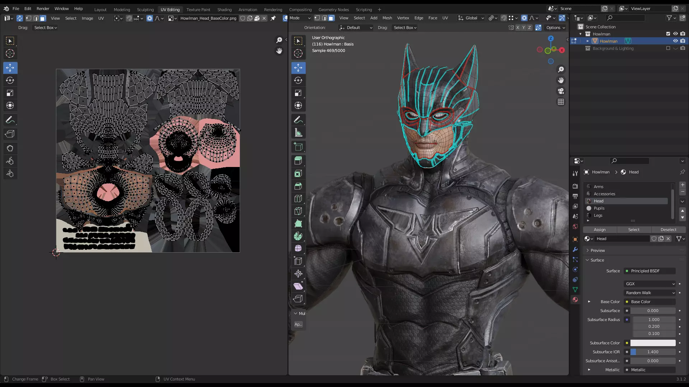Toggle camera view in 3D viewport
Viewport: 689px width, 387px height.
[x=561, y=91]
